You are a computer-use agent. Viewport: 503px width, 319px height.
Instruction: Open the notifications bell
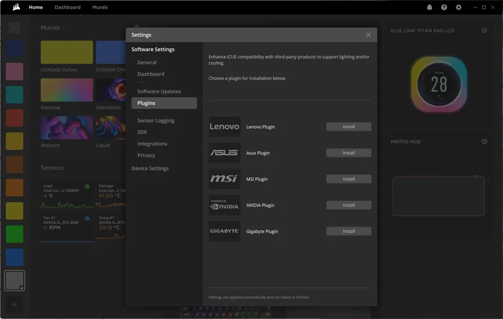[430, 8]
